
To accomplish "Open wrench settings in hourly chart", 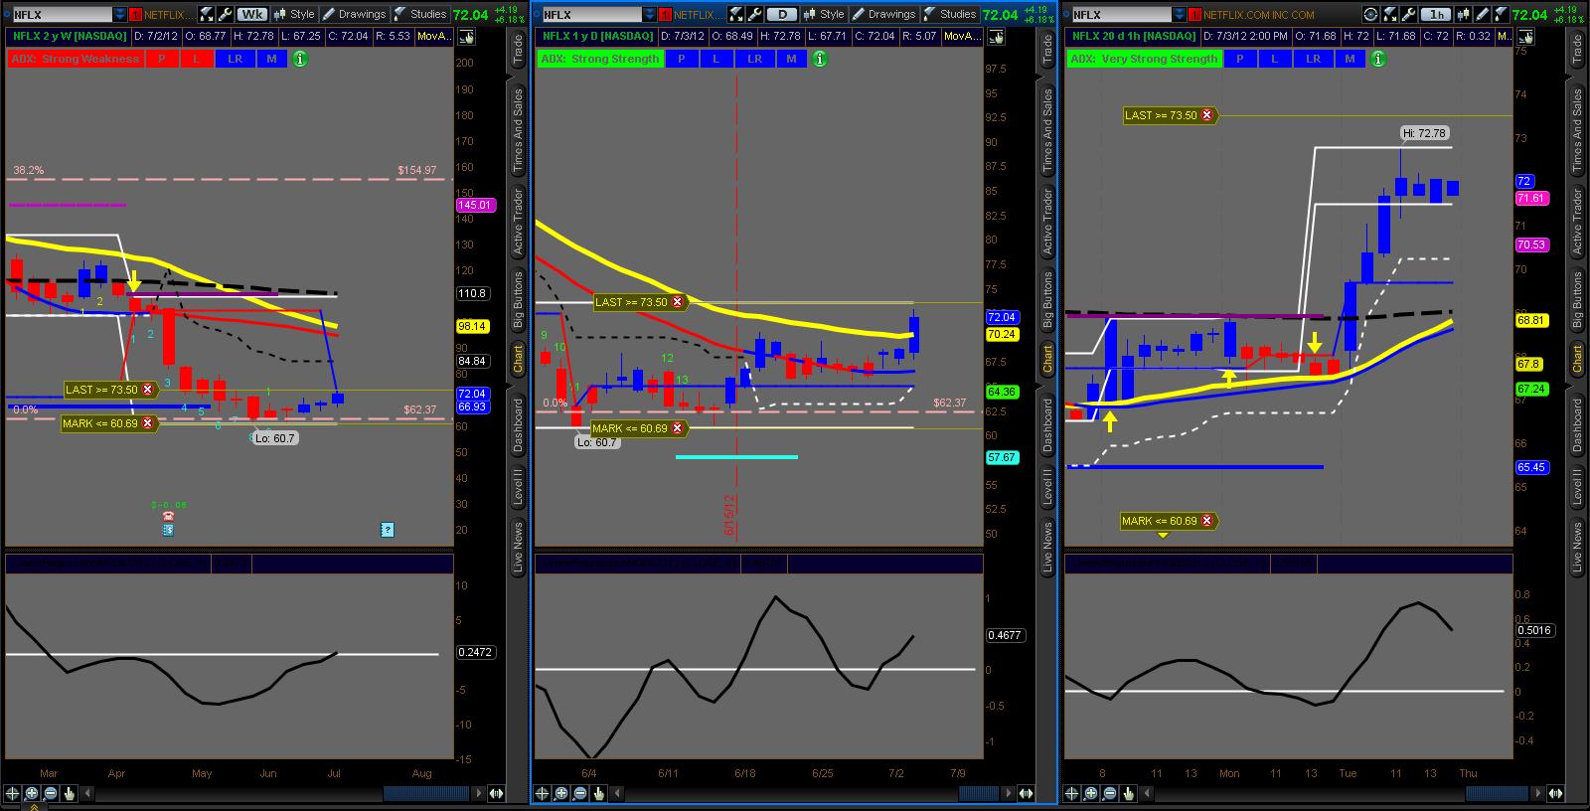I will [1408, 14].
